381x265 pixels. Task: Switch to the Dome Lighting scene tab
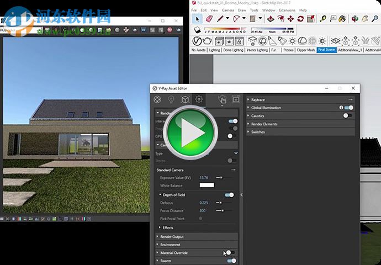(x=233, y=50)
